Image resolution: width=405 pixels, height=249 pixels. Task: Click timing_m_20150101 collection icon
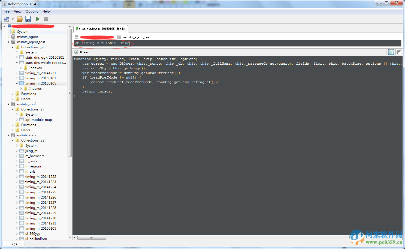[22, 78]
